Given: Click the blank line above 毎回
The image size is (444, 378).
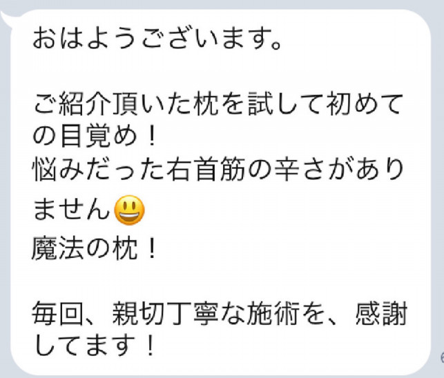Looking at the screenshot, I should point(218,281).
